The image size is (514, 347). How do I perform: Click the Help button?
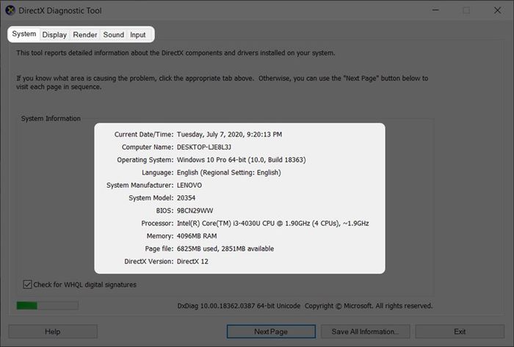click(53, 332)
